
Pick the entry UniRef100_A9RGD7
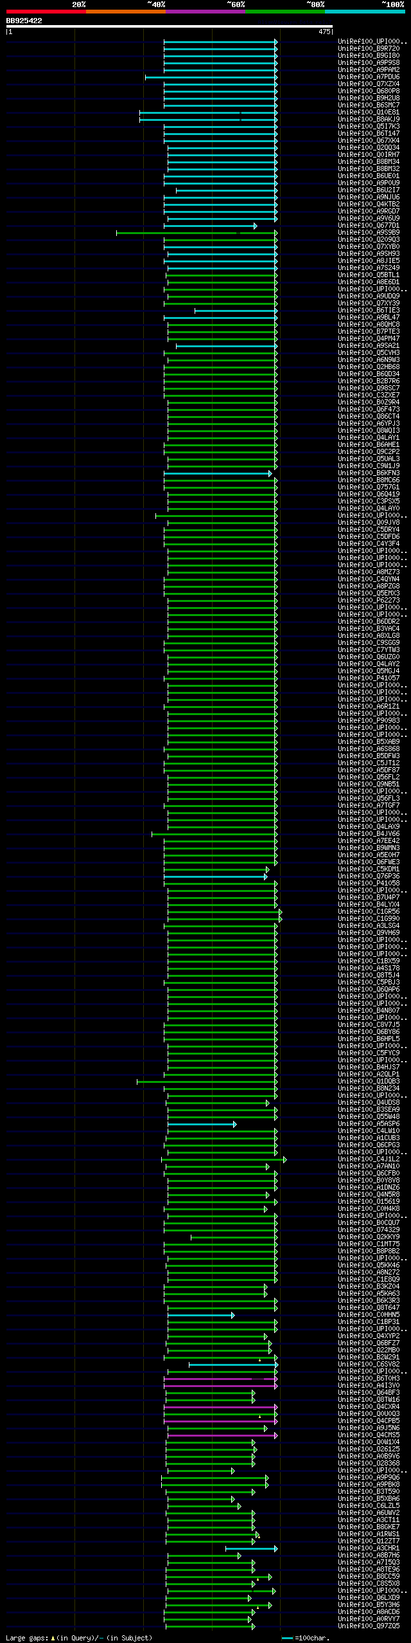coord(369,212)
